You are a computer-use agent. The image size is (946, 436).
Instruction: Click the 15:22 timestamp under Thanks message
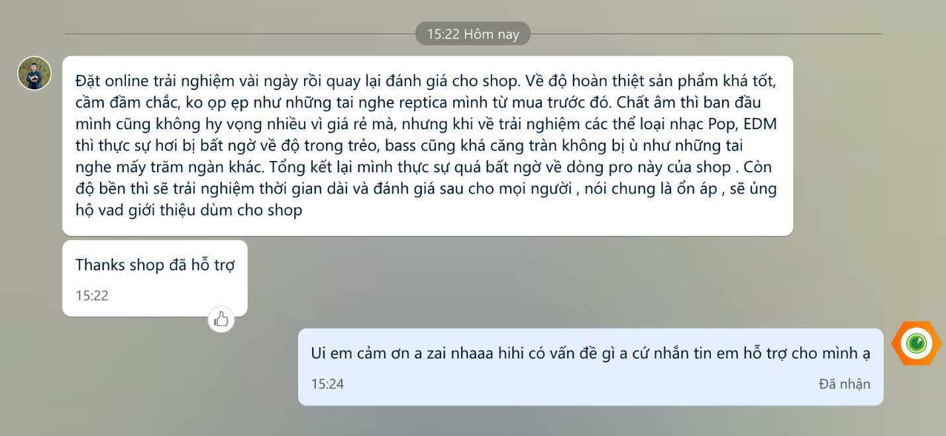tap(92, 296)
